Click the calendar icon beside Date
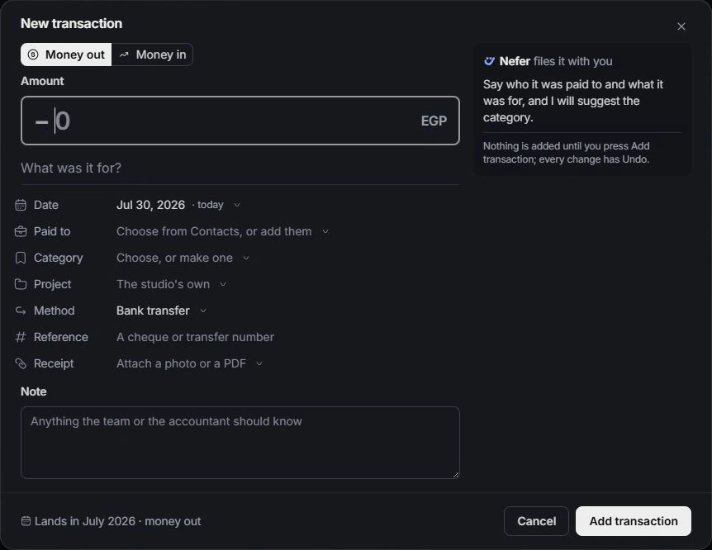712x550 pixels. [21, 205]
